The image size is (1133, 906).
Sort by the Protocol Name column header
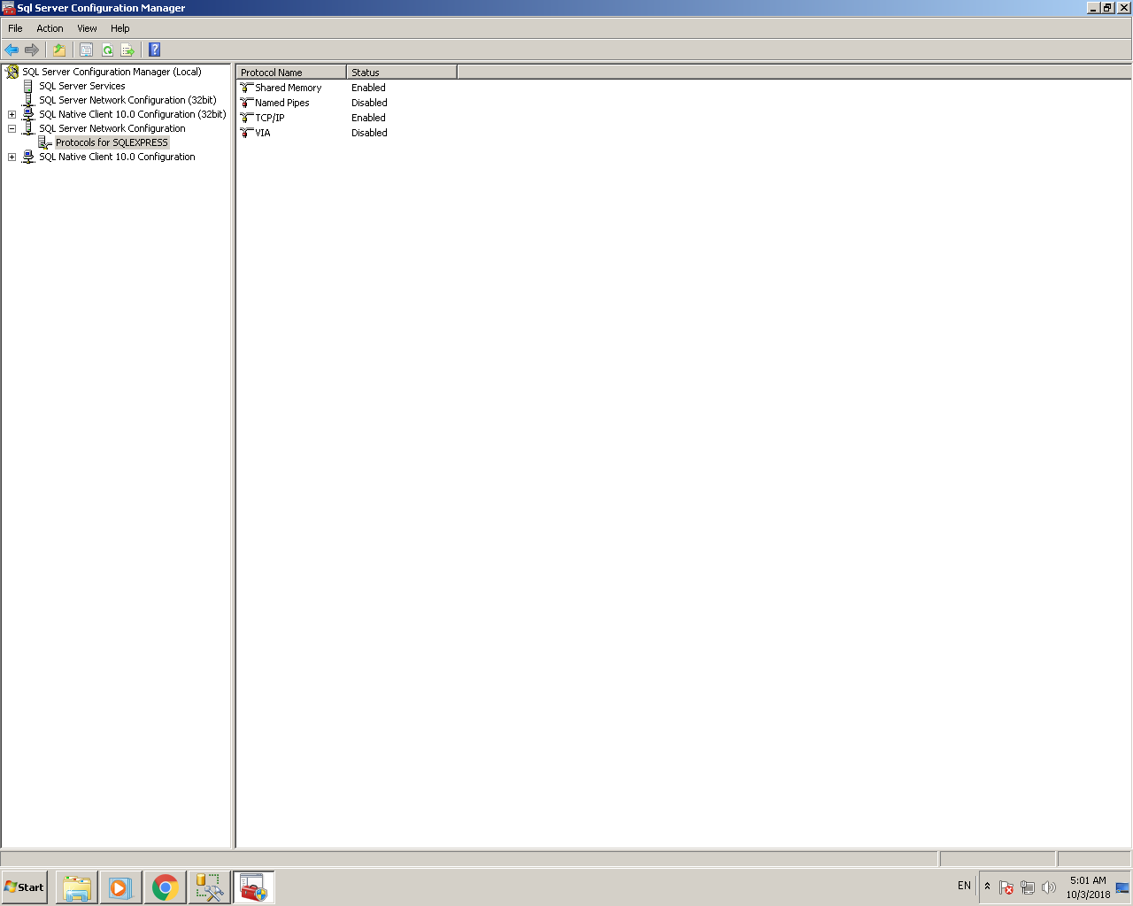coord(291,73)
